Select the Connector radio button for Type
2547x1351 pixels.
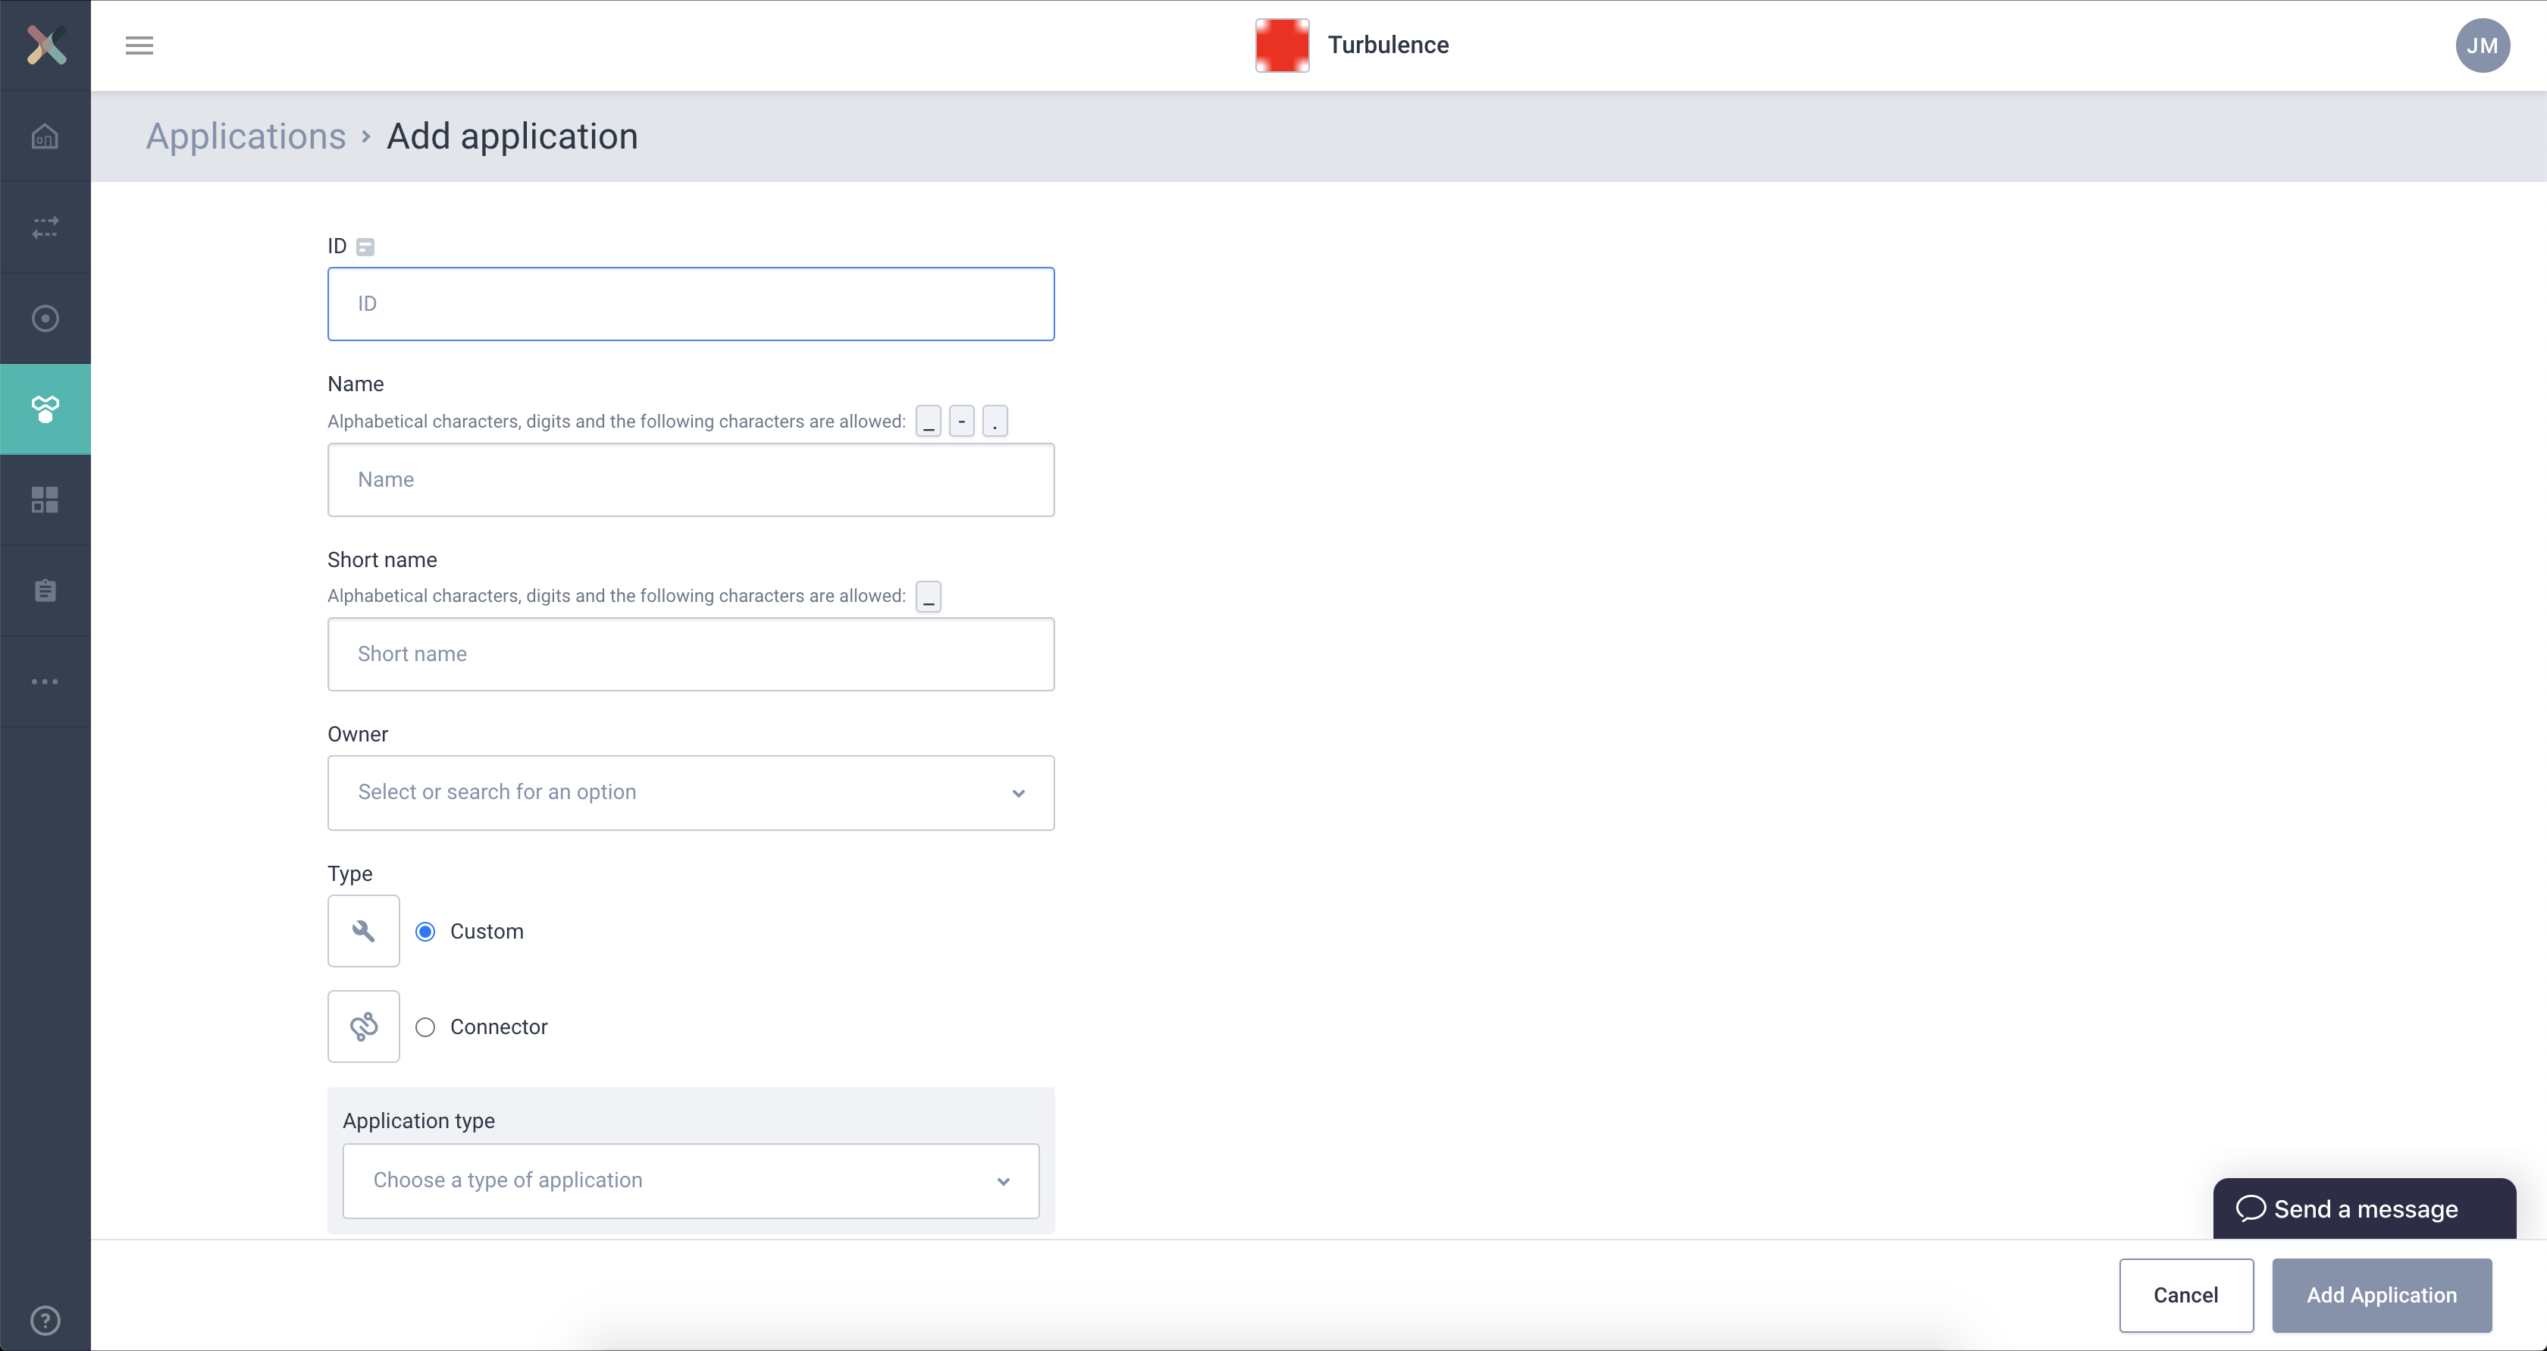424,1026
